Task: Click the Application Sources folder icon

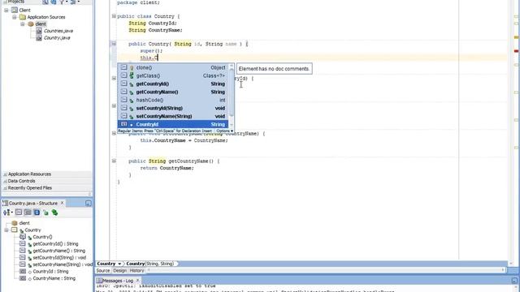Action: click(x=23, y=17)
